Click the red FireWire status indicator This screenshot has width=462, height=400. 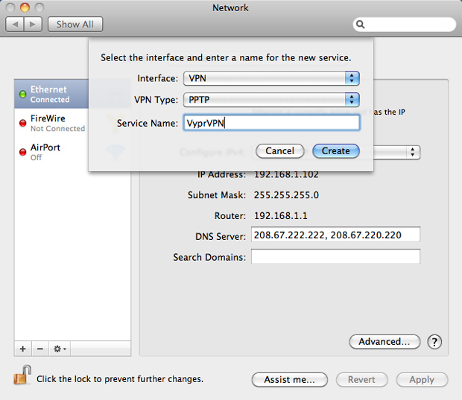[22, 123]
